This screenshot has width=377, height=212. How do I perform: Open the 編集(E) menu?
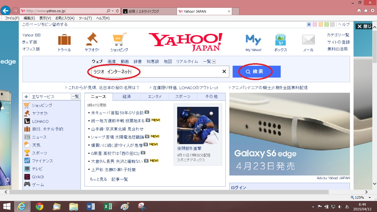click(x=29, y=18)
